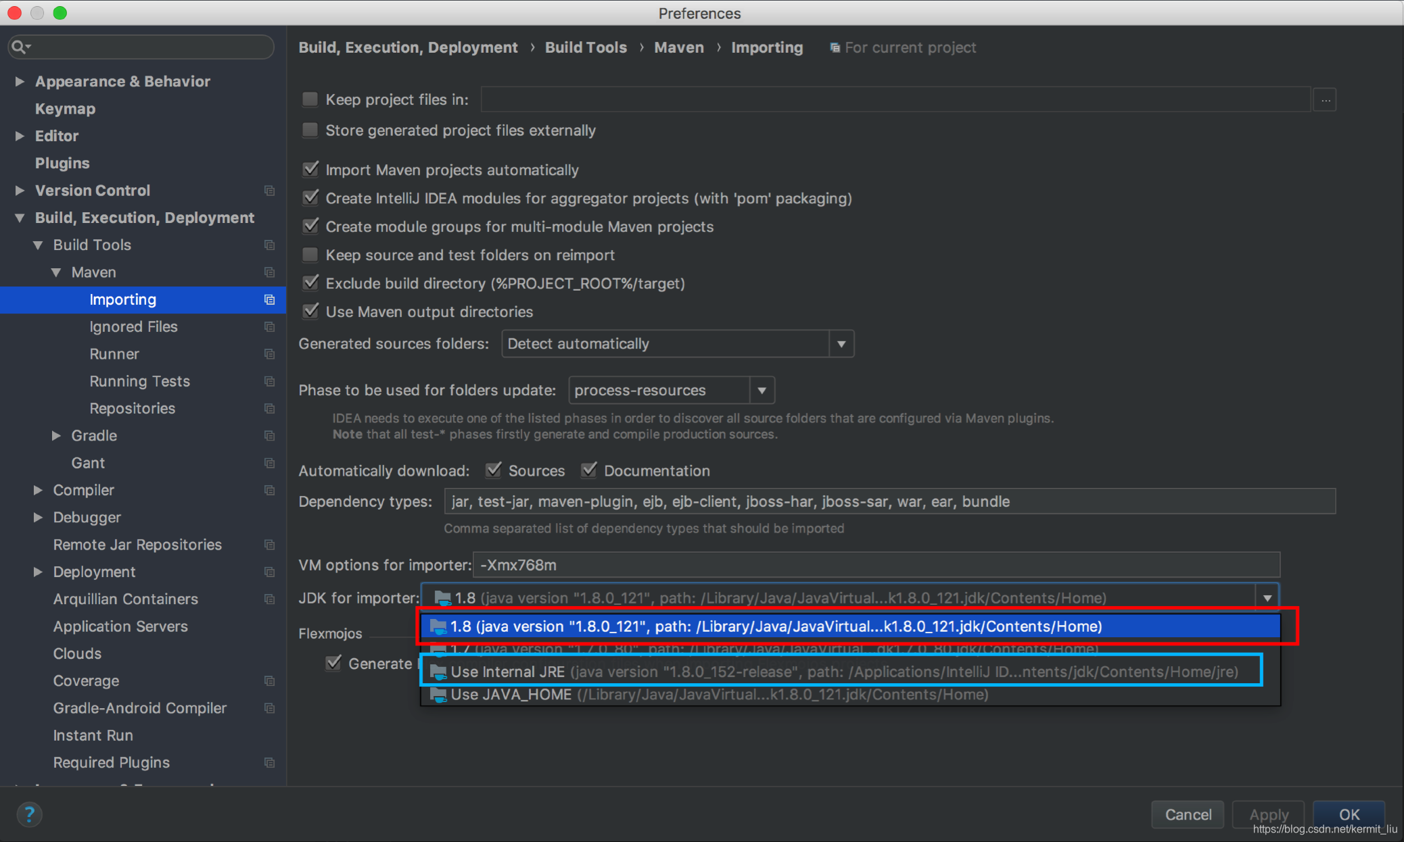Click the OK button
1404x842 pixels.
(x=1349, y=814)
